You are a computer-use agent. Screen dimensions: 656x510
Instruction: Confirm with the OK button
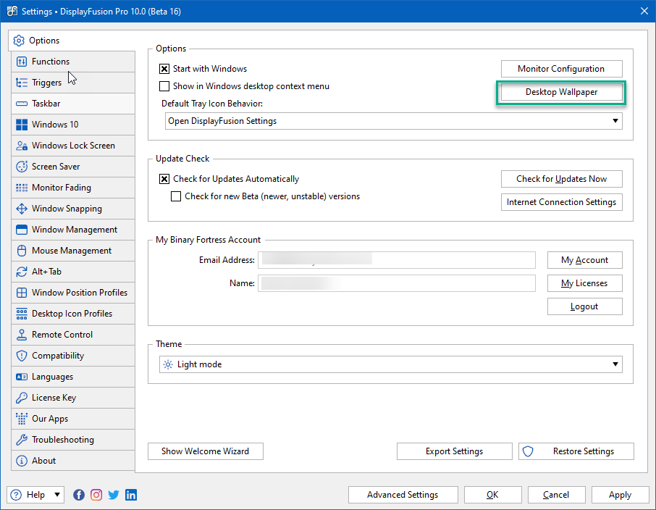pos(493,495)
